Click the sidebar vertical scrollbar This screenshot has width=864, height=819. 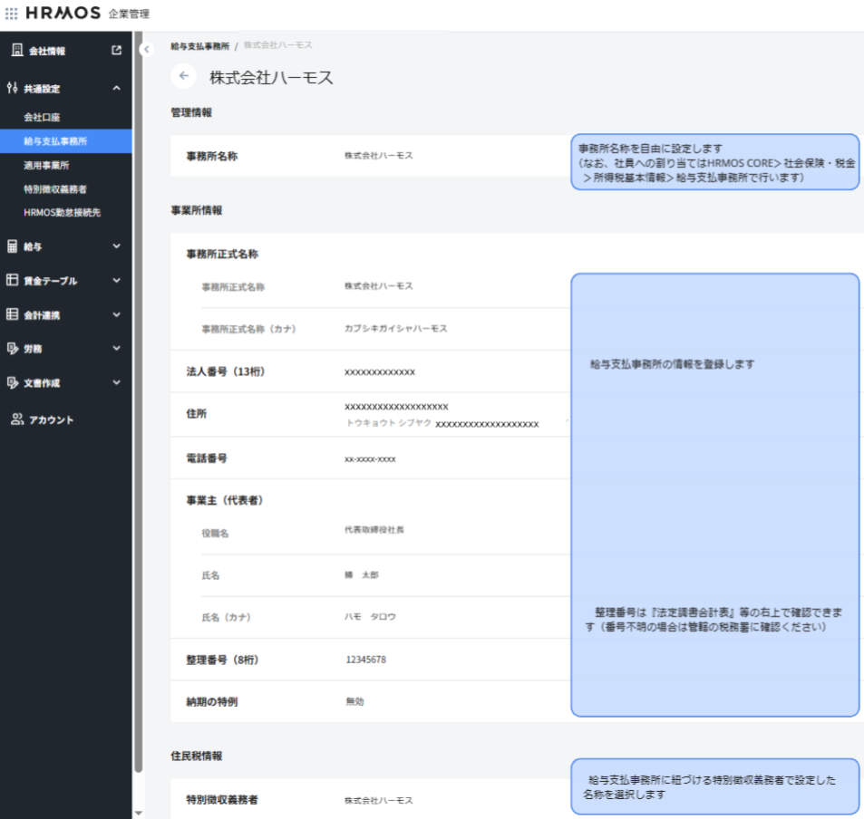[x=137, y=408]
